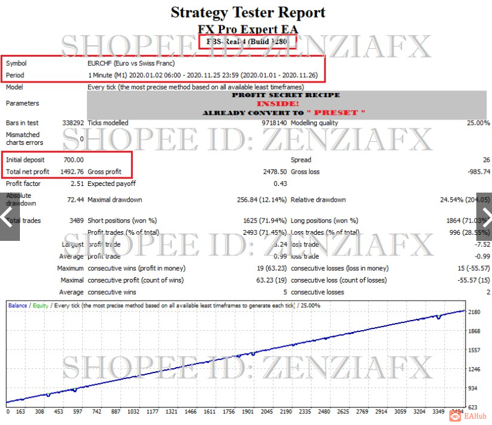Click 'consecutive profit (count of wins)' label
Image resolution: width=492 pixels, height=425 pixels.
136,280
